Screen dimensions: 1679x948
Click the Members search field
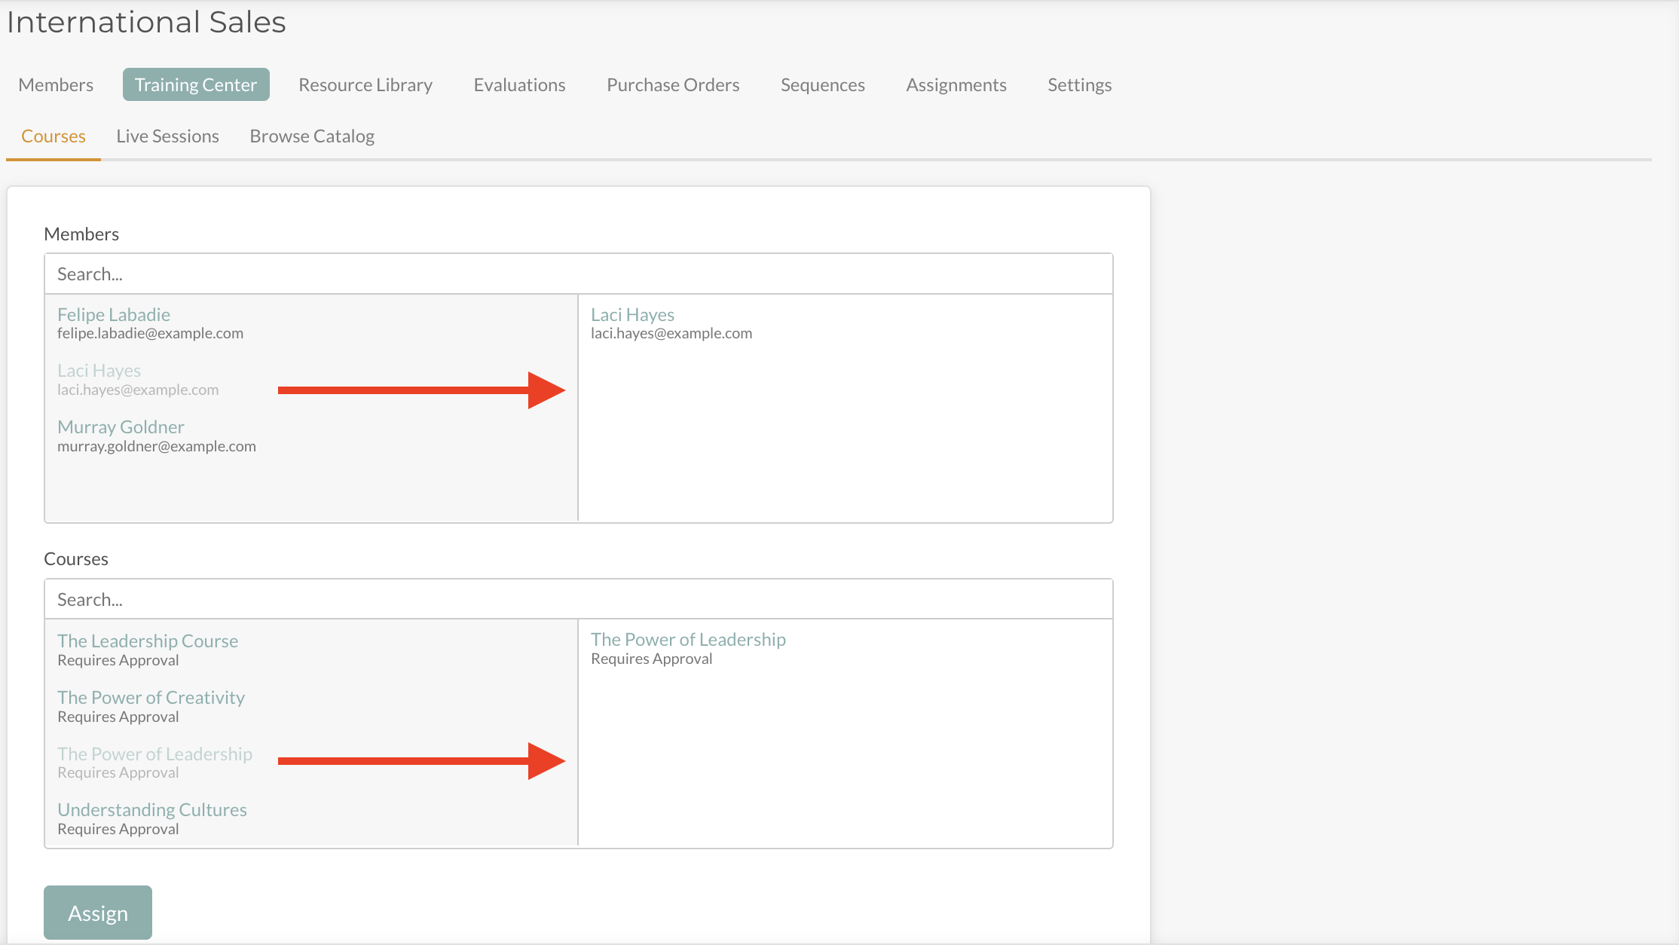click(578, 274)
